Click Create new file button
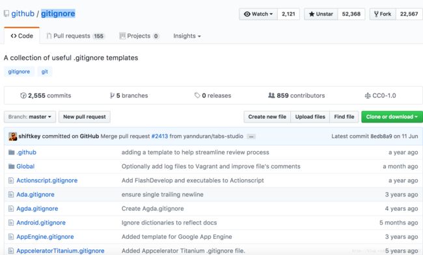423x255 pixels. pos(267,117)
